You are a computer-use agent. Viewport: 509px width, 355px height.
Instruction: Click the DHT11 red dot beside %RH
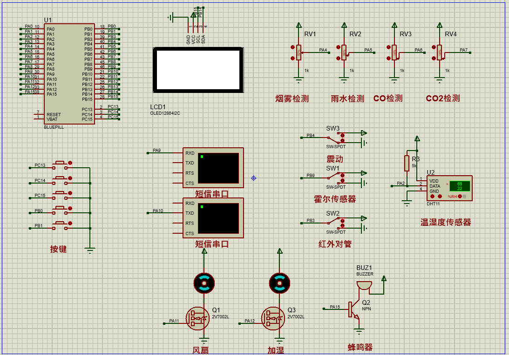(x=460, y=196)
